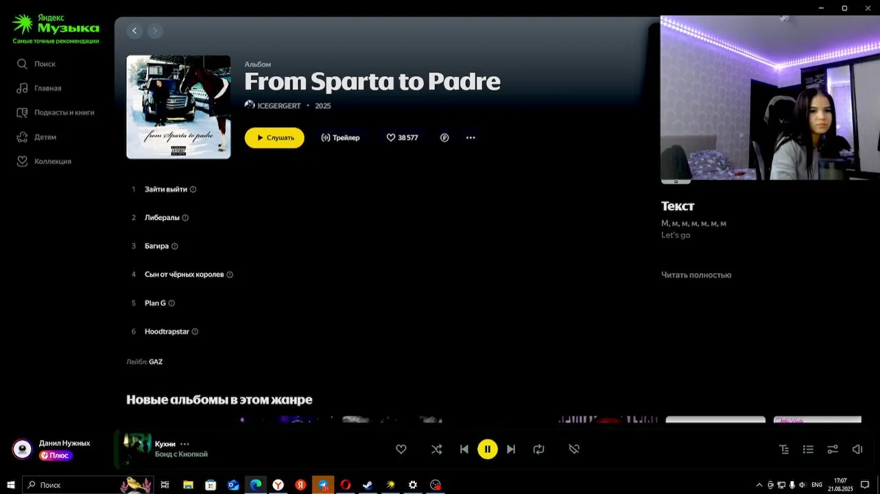Image resolution: width=880 pixels, height=494 pixels.
Task: Open File Explorer from taskbar
Action: click(x=188, y=485)
